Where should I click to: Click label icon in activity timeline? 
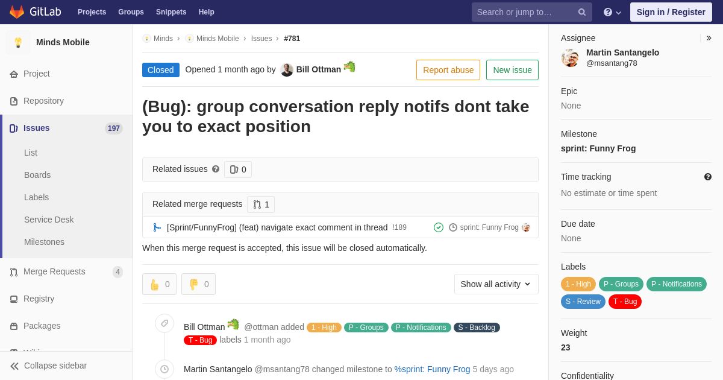tap(164, 323)
